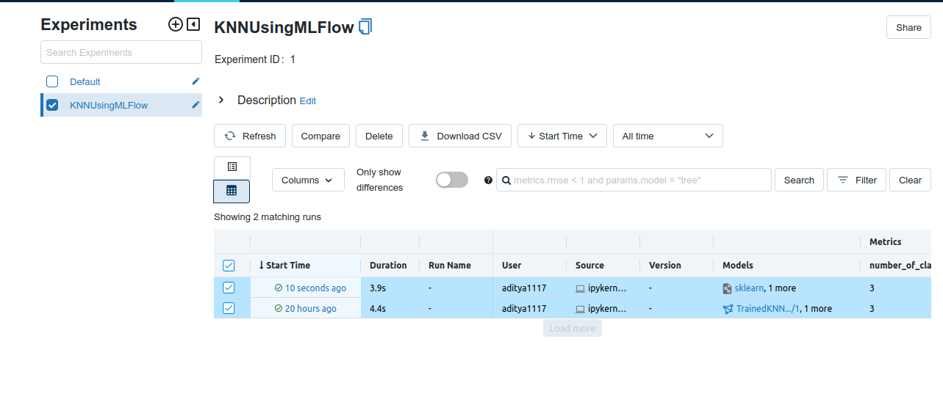The width and height of the screenshot is (943, 394).
Task: Open the run from 10 seconds ago
Action: (315, 288)
